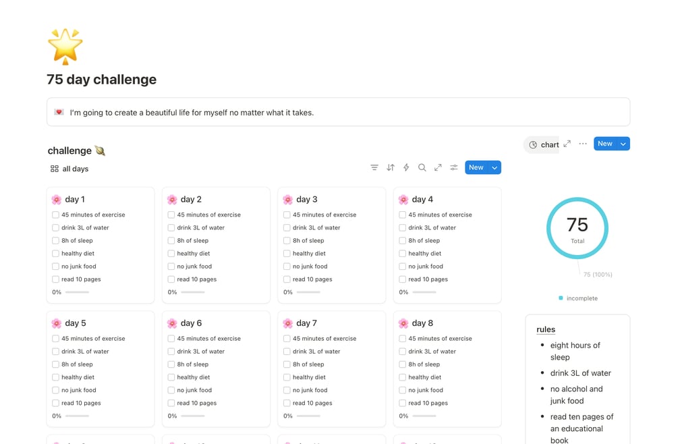Open the lightning bolt automations icon

[x=406, y=167]
